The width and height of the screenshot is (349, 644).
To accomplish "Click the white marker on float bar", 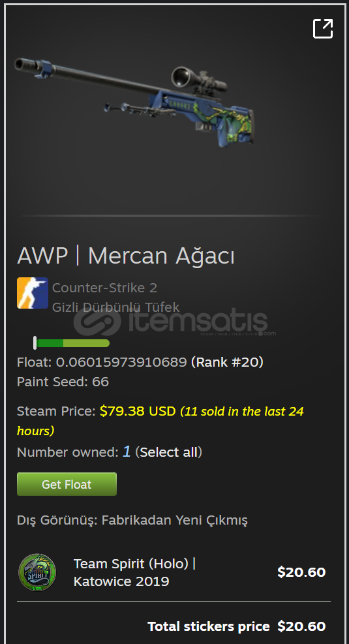I will [x=35, y=343].
